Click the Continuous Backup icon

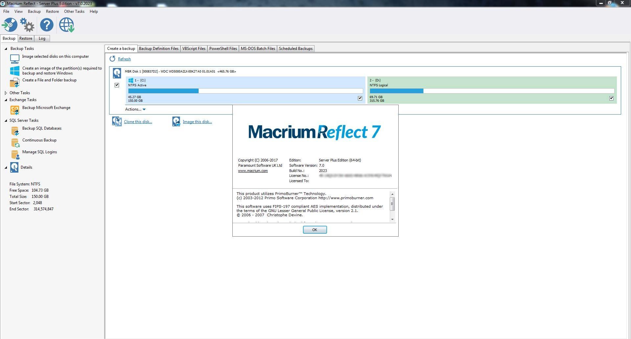[x=15, y=142]
